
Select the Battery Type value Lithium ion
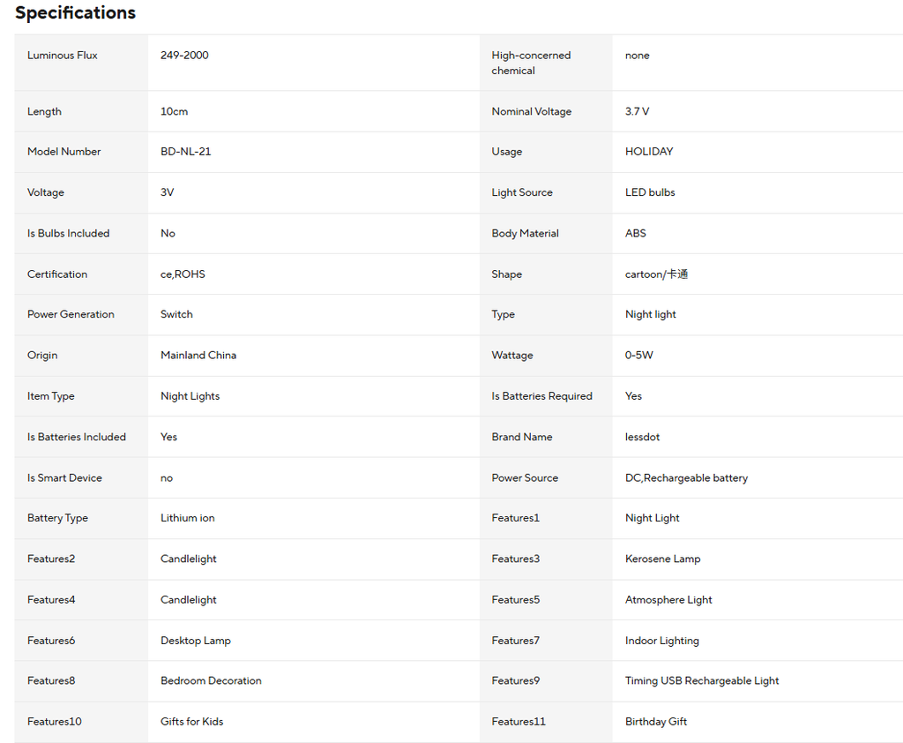pyautogui.click(x=187, y=518)
